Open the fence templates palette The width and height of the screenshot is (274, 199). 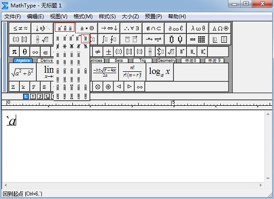20,39
